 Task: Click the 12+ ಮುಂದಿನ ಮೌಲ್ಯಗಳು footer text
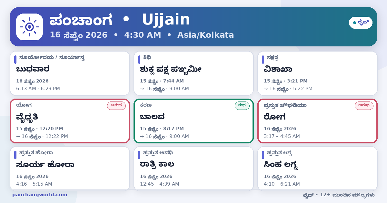coord(348,195)
